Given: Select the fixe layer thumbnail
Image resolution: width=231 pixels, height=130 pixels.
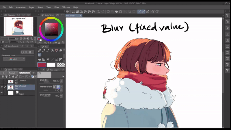Looking at the screenshot, I should pos(10,87).
